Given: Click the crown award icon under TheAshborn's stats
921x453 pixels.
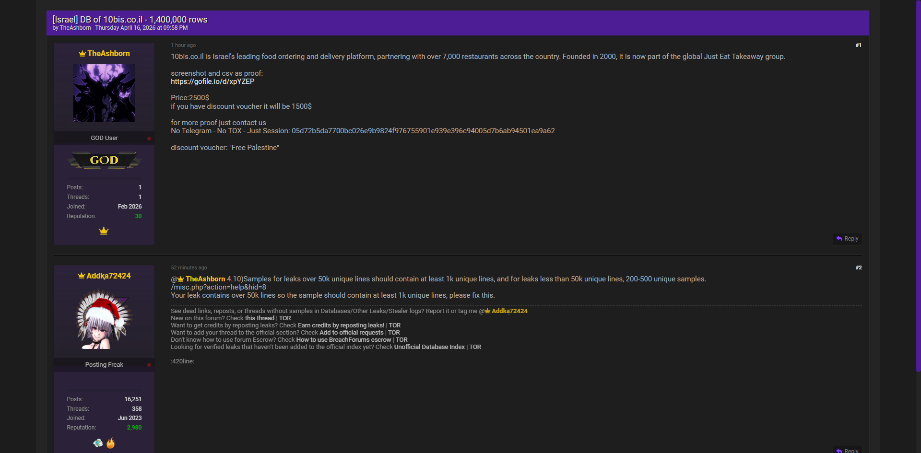Looking at the screenshot, I should (x=104, y=231).
